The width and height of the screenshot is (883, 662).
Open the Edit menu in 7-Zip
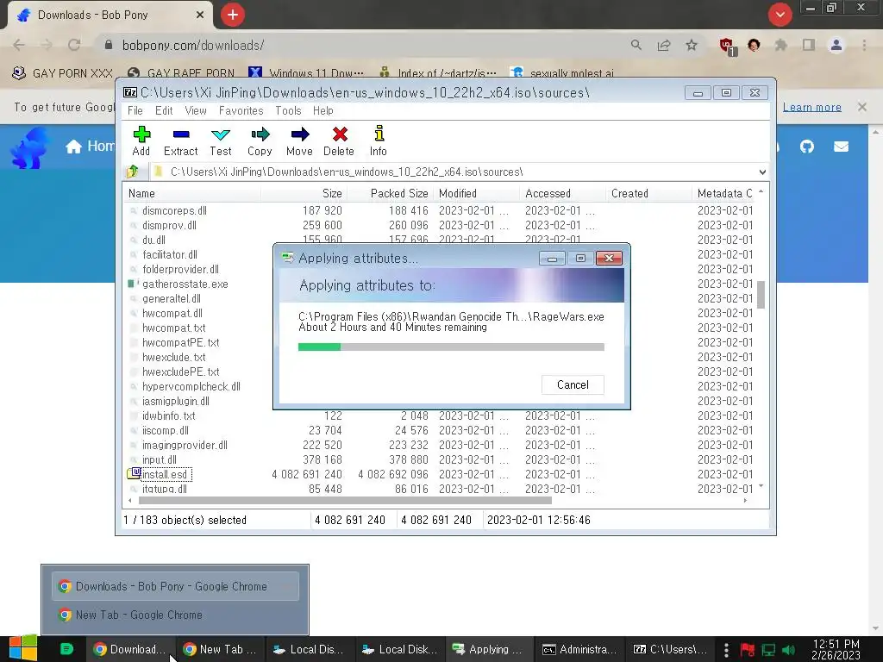(164, 111)
